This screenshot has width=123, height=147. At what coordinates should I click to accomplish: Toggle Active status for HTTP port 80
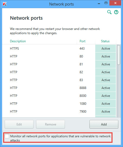[106, 56]
